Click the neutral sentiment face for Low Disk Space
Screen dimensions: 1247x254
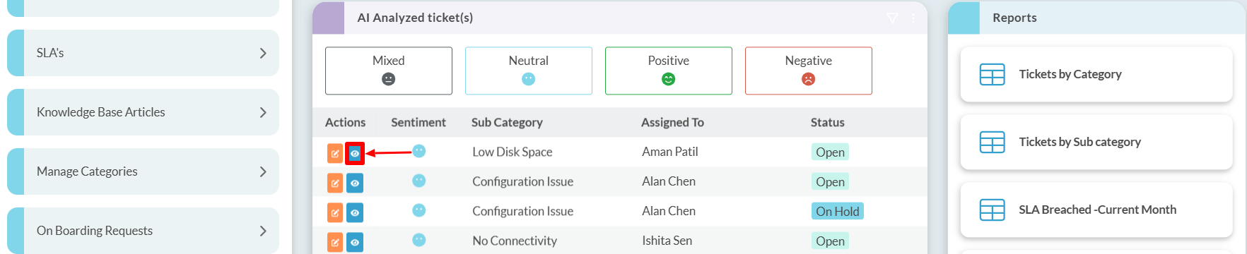419,151
